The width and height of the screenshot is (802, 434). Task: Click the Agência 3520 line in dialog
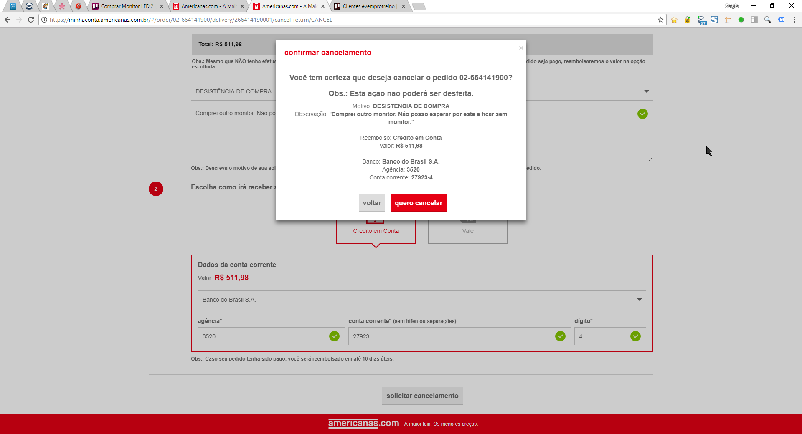point(401,169)
